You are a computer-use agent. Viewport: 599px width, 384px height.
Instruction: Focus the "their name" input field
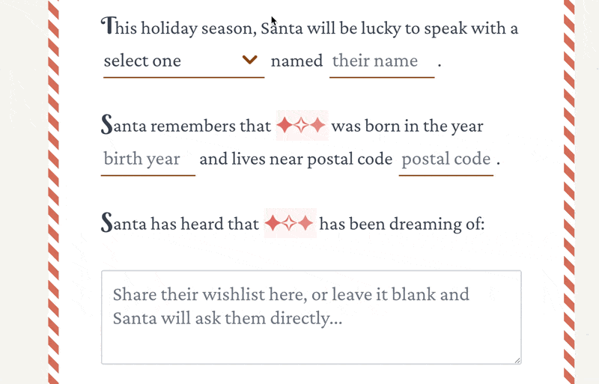click(381, 61)
